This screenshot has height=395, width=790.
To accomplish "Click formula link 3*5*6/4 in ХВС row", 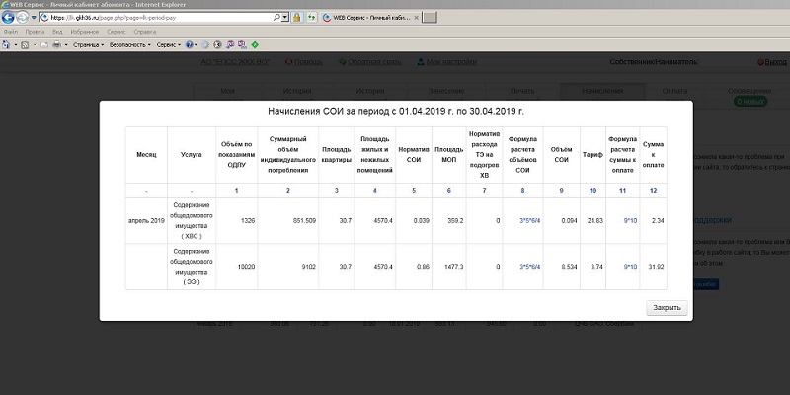I will click(530, 220).
